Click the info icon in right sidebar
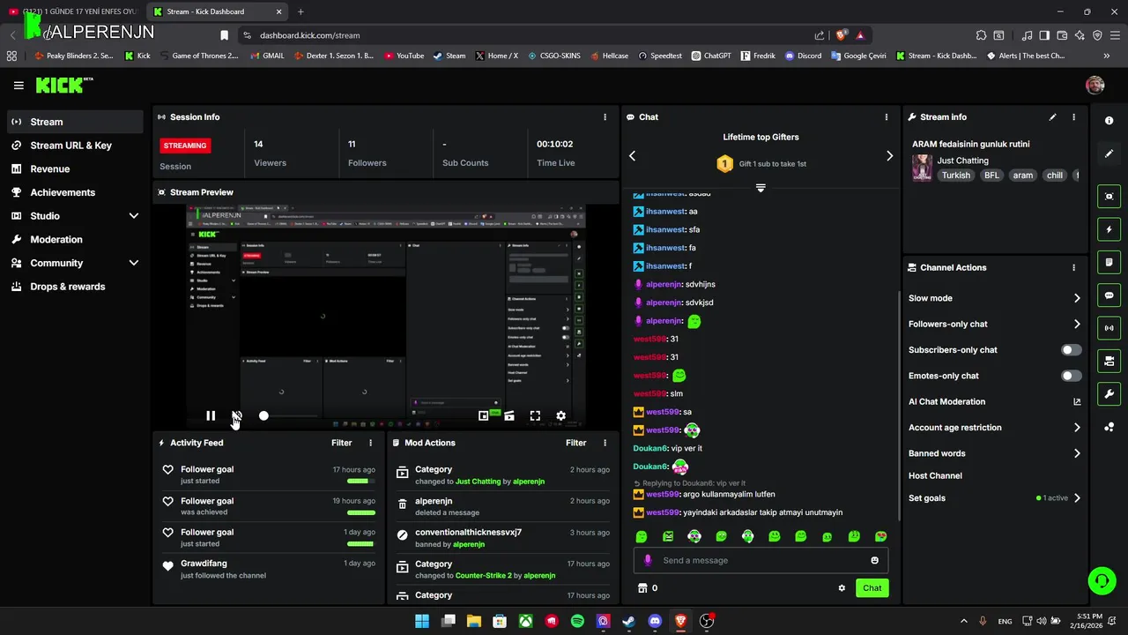Screen dimensions: 1128x635 1109,121
